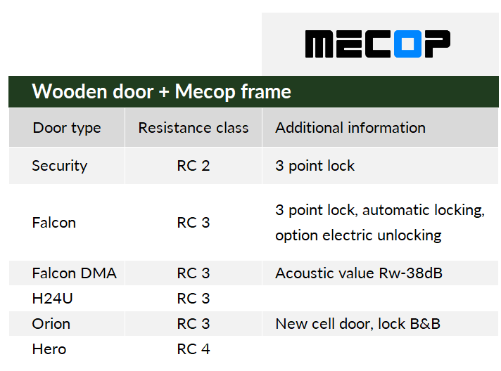Click RC 4 in the Hero row
Image resolution: width=501 pixels, height=371 pixels.
pos(194,349)
